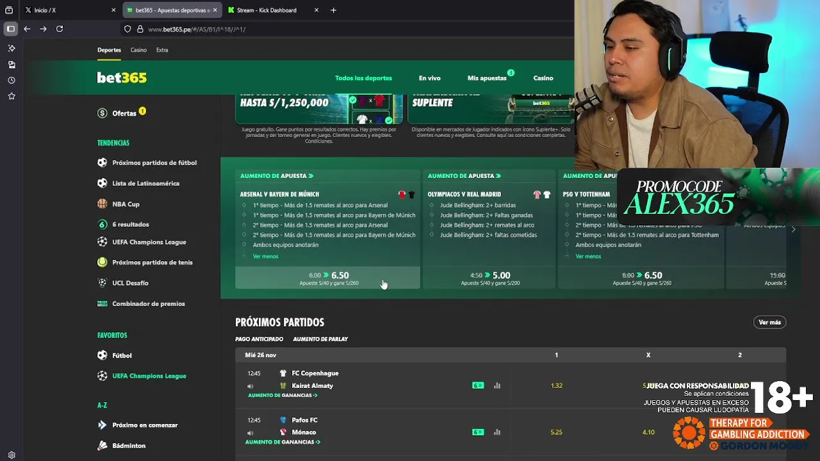Open the Suplente promo banner
The height and width of the screenshot is (461, 820).
[x=491, y=109]
